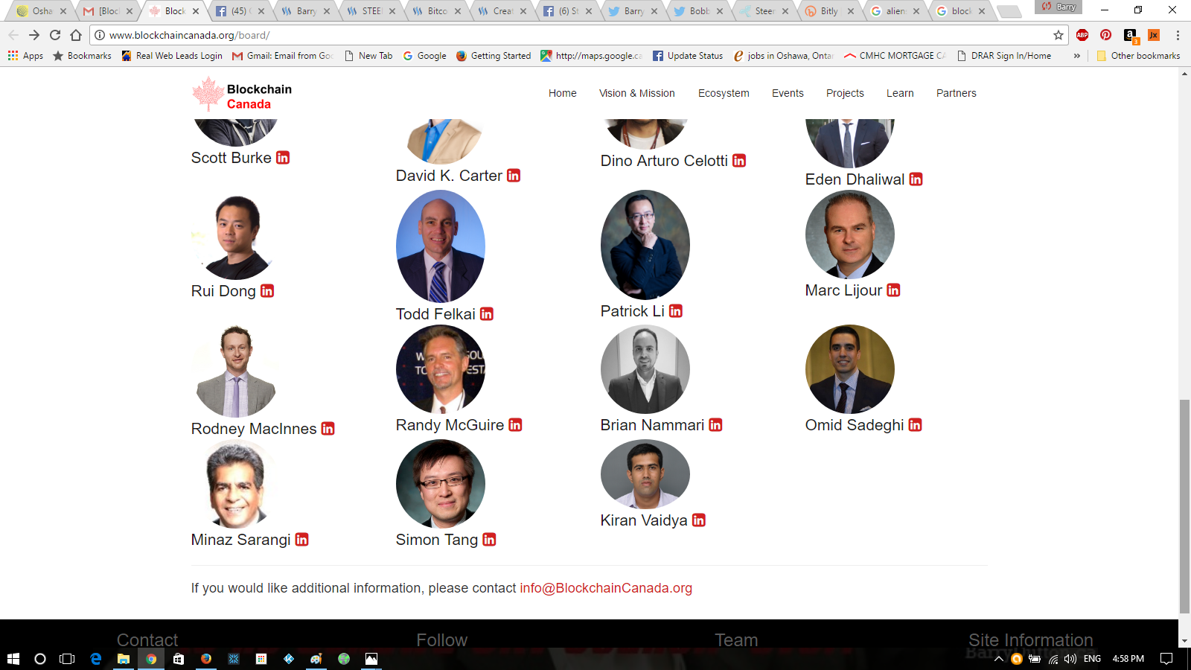Viewport: 1191px width, 670px height.
Task: Open the Ecosystem menu item
Action: pos(724,93)
